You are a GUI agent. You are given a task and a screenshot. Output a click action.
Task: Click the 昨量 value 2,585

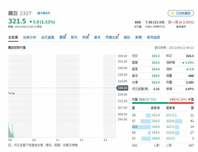click(x=190, y=82)
